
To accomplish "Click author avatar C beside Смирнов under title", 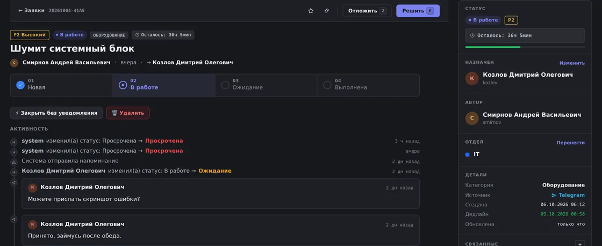I will [14, 63].
